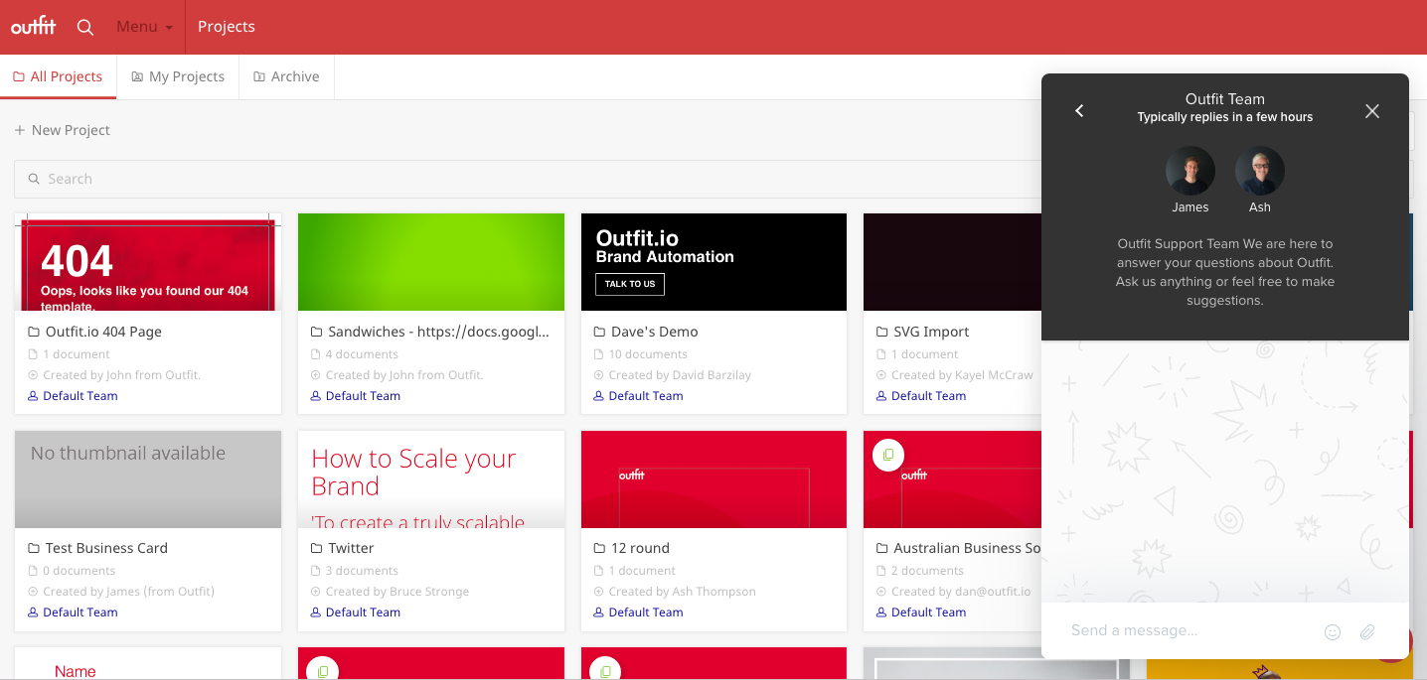Click the folder icon beside Dave's Demo
The width and height of the screenshot is (1427, 680).
(599, 332)
